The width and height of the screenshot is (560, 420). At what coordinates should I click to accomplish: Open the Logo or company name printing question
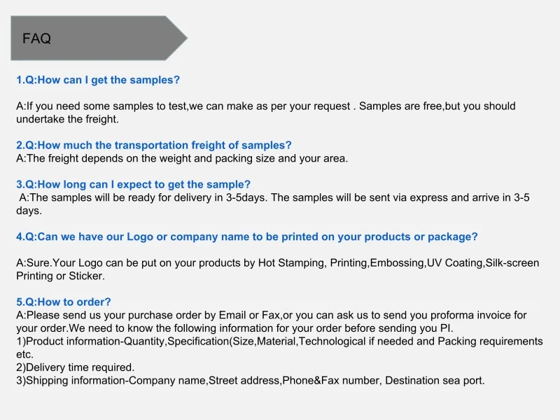pyautogui.click(x=247, y=237)
